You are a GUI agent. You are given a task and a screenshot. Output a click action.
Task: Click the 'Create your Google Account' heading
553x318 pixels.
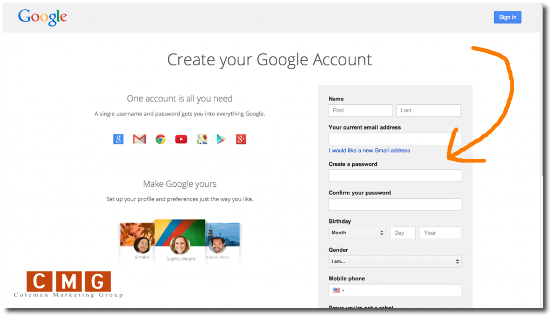269,59
